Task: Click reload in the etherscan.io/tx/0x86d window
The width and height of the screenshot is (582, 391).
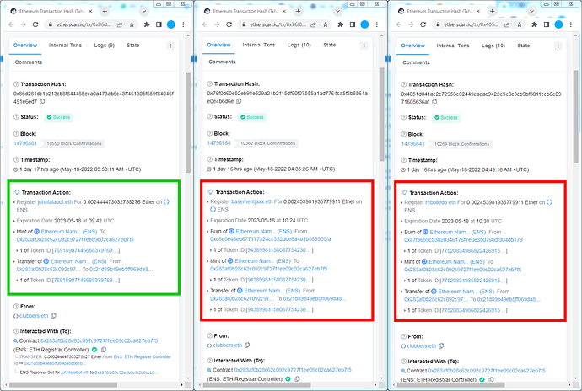Action: coord(35,24)
